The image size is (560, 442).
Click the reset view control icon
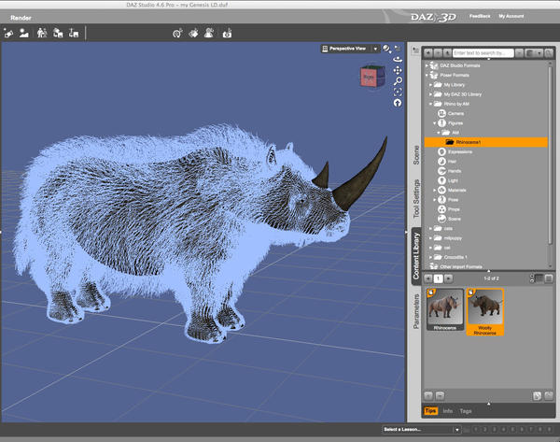click(x=399, y=103)
